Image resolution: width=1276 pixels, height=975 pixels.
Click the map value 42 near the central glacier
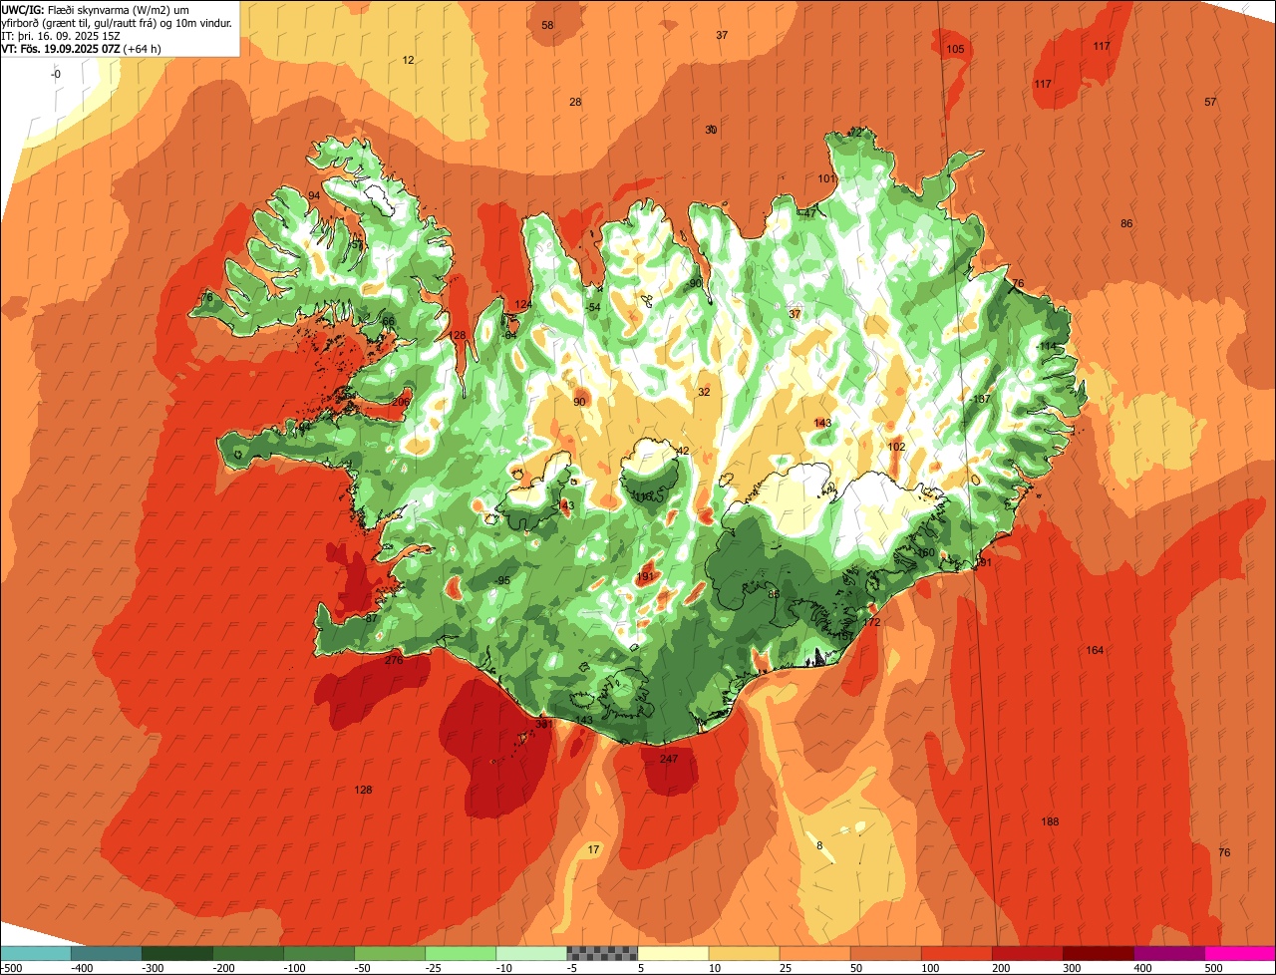click(x=683, y=451)
